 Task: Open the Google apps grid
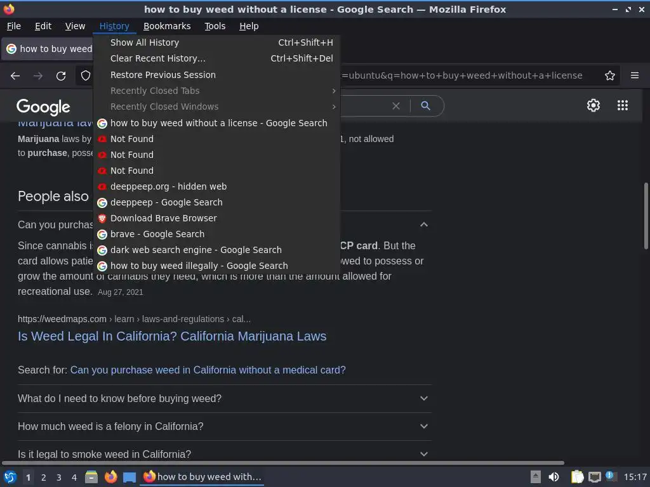623,105
